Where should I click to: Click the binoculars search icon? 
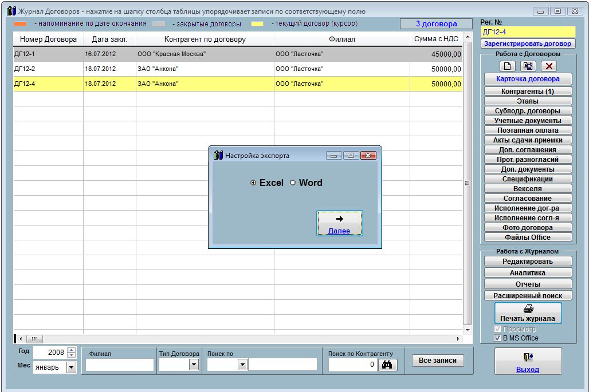387,365
